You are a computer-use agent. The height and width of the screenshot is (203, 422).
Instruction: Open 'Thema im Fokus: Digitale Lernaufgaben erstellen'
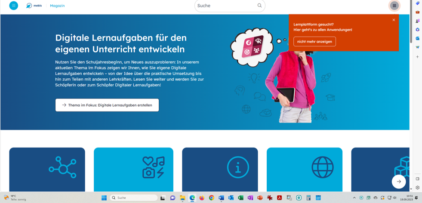107,105
